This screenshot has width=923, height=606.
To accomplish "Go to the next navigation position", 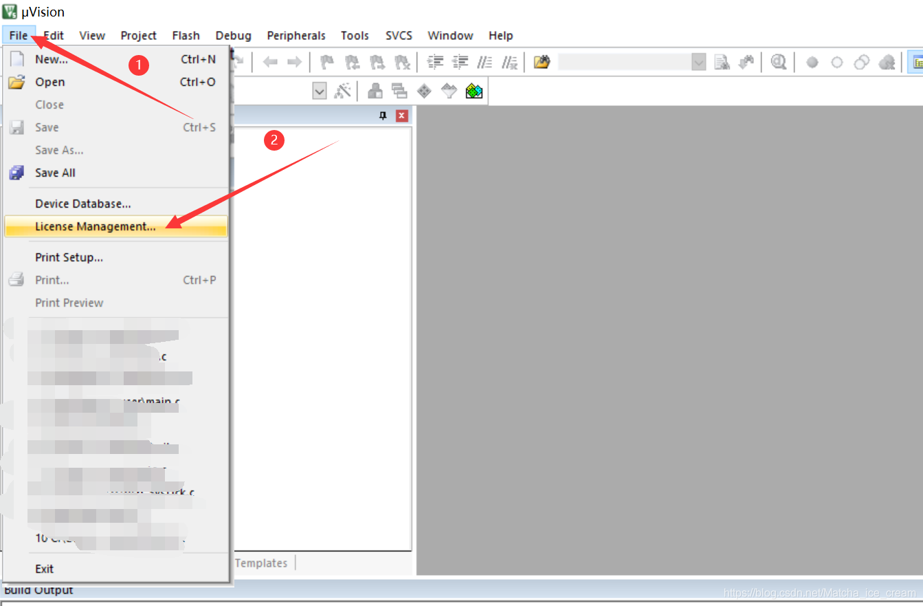I will pyautogui.click(x=294, y=62).
